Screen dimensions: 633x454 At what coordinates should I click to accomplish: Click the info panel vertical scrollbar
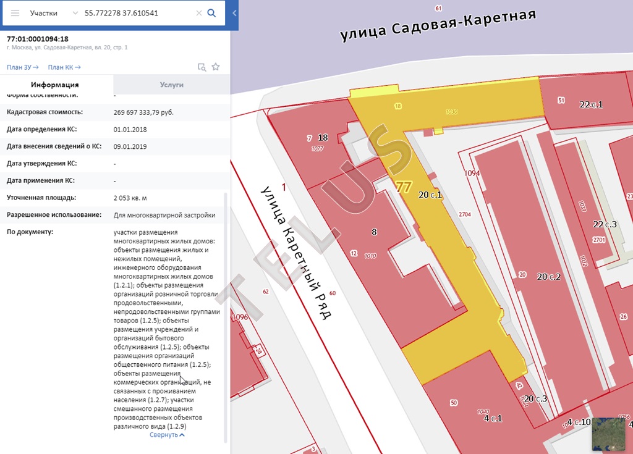coord(226,317)
